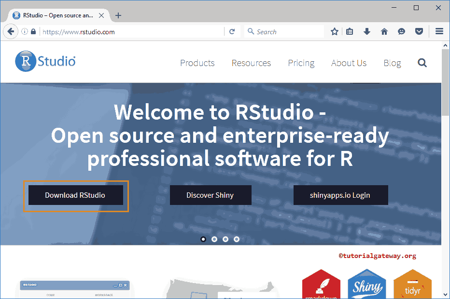
Task: View site security via the padlock
Action: pyautogui.click(x=33, y=31)
